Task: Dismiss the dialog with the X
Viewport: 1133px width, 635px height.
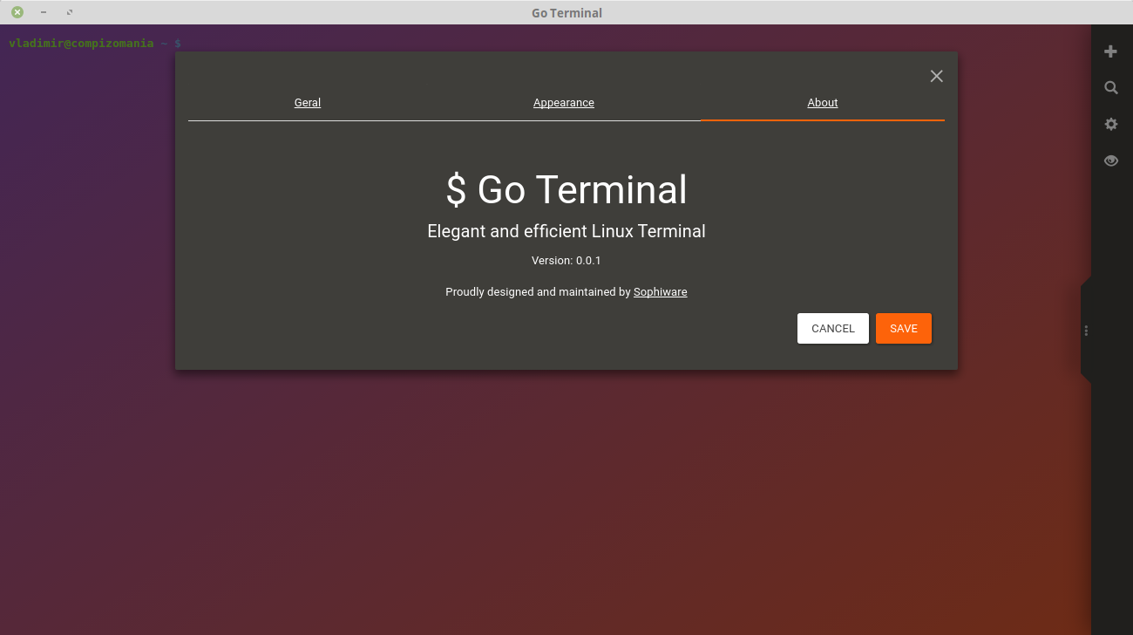Action: pos(936,76)
